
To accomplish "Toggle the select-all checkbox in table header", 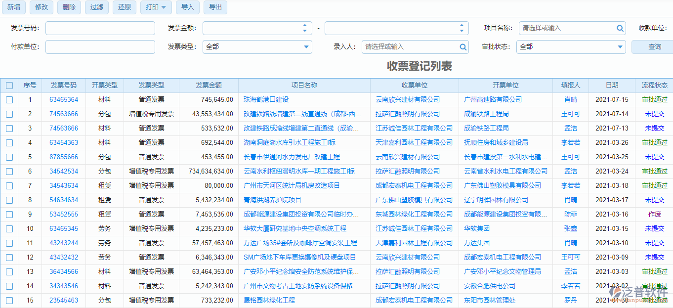I will [9, 85].
